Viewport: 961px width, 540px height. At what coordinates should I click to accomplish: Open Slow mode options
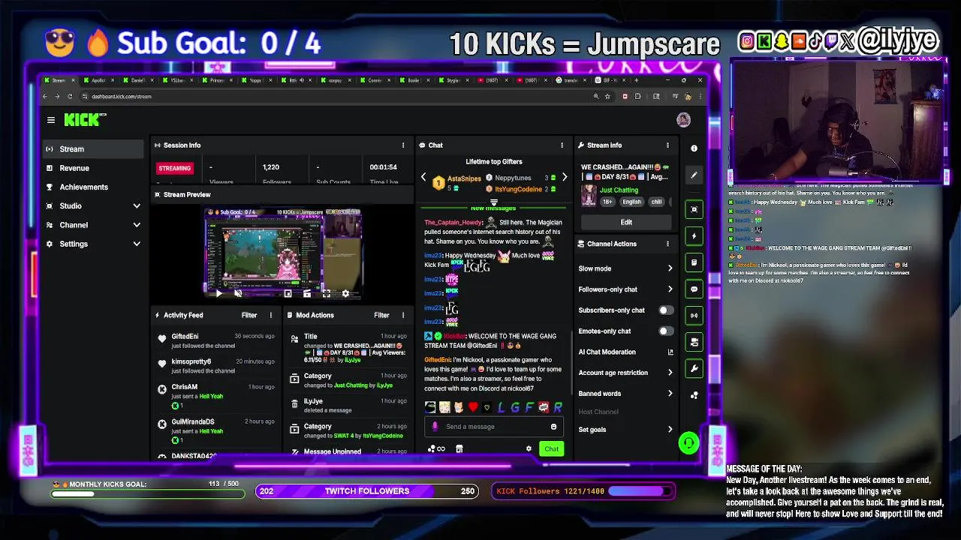[625, 268]
